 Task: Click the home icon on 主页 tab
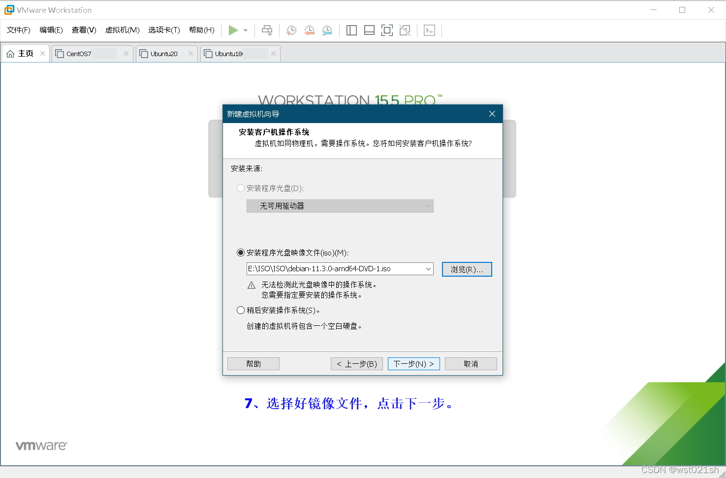tap(10, 54)
